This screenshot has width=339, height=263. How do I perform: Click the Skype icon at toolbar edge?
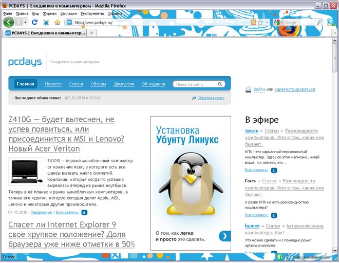click(331, 22)
